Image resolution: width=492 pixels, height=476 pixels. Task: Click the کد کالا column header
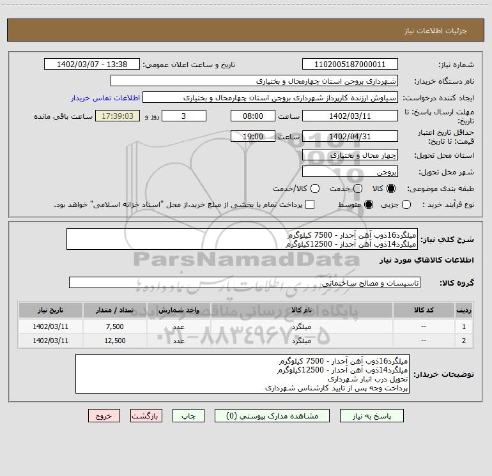(x=424, y=310)
